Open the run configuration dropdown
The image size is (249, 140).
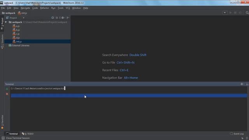point(225,13)
